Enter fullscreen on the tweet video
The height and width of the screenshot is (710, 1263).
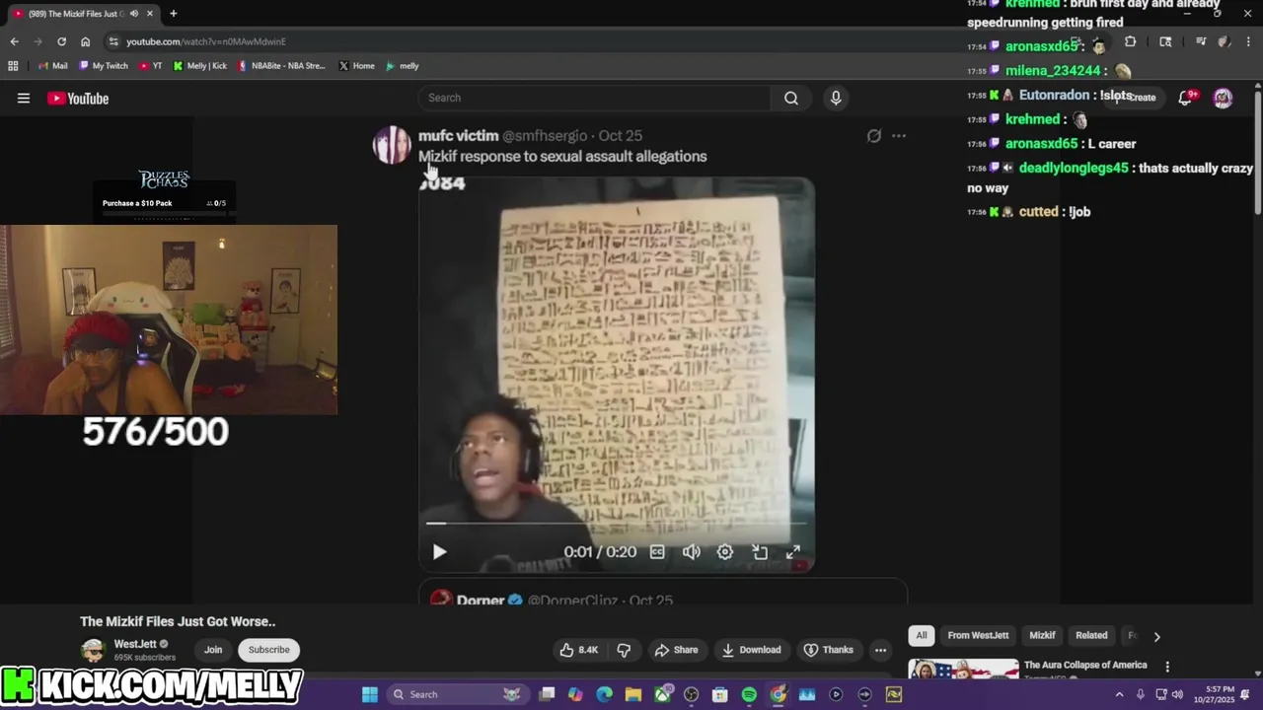coord(793,552)
